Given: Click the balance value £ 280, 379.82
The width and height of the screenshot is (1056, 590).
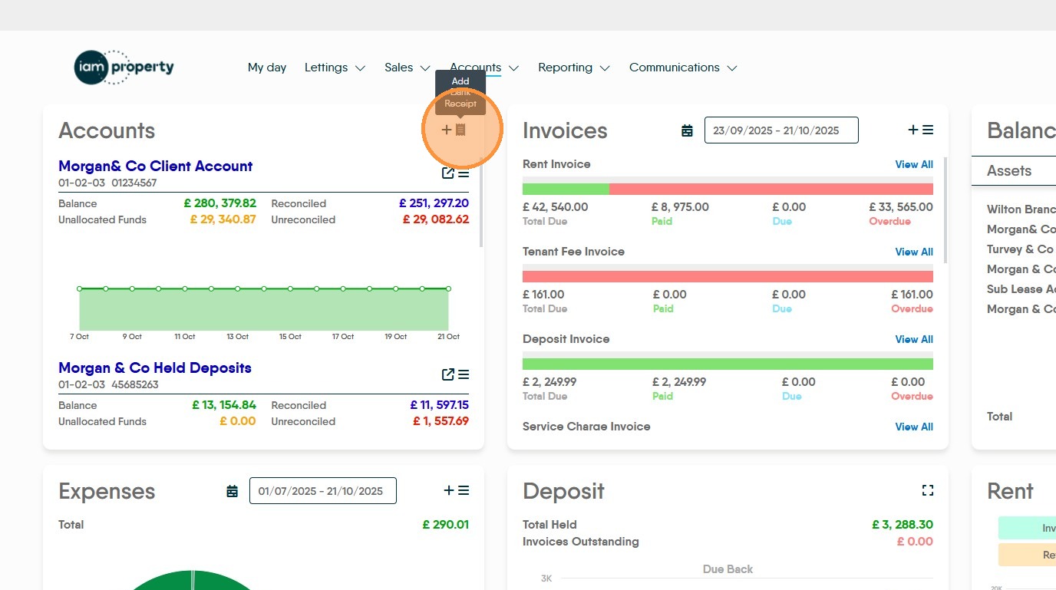Looking at the screenshot, I should pyautogui.click(x=220, y=203).
